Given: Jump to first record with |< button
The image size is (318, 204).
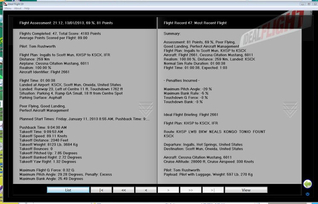Looking at the screenshot, I should point(101,190).
